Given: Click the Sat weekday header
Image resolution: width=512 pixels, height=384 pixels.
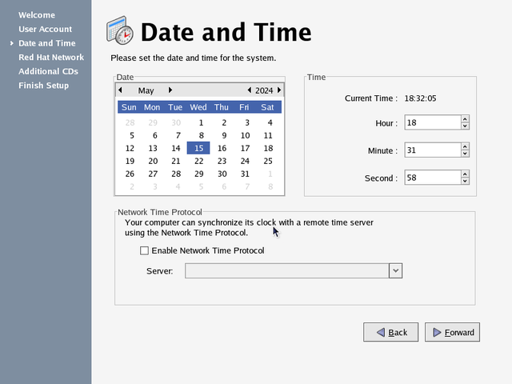Looking at the screenshot, I should click(267, 107).
